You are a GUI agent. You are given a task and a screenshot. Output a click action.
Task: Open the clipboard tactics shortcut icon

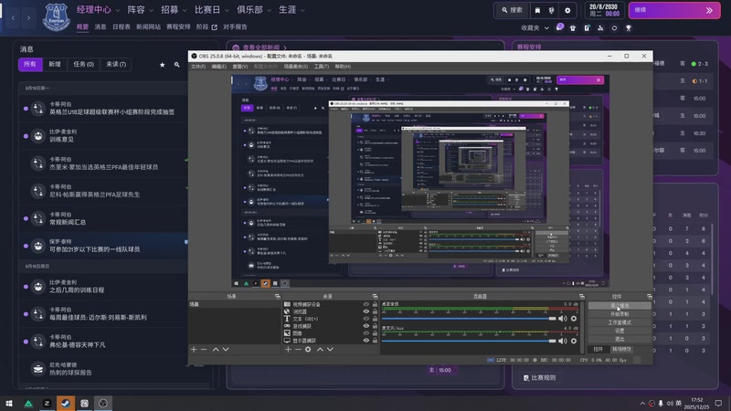[x=587, y=28]
